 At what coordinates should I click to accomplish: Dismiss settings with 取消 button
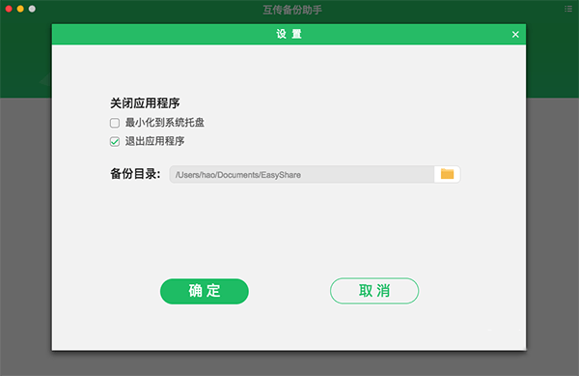click(x=374, y=291)
